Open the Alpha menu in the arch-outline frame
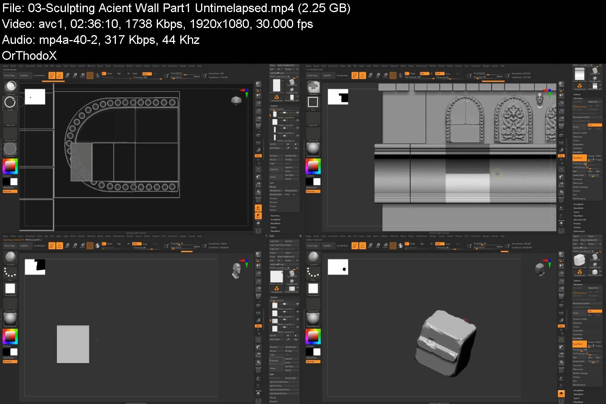Screen dimensions: 606x404 (x=6, y=66)
